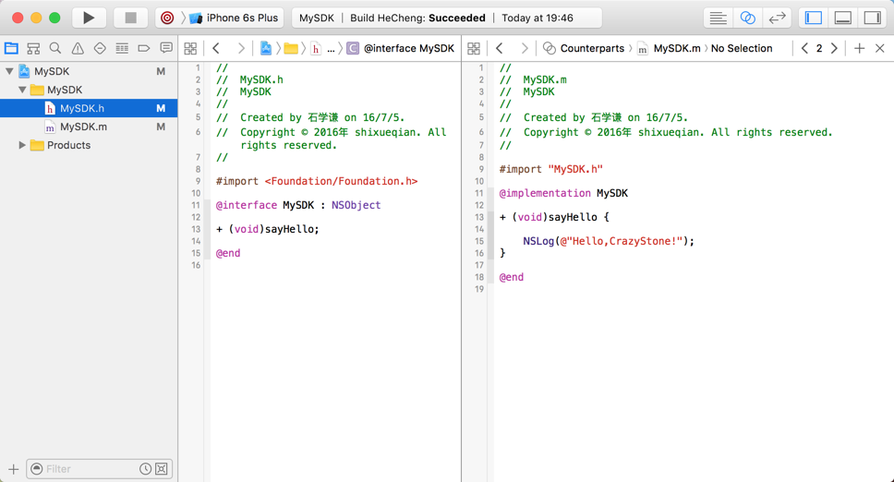Close the assistant editor pane
This screenshot has width=894, height=482.
point(880,48)
